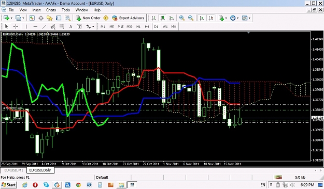Click the Indicators add icon

click(221, 18)
